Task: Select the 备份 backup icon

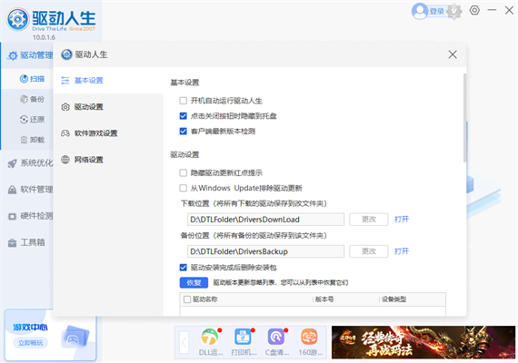Action: coord(24,99)
